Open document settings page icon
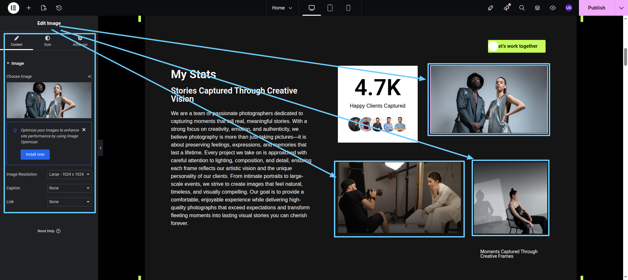The height and width of the screenshot is (280, 628). [x=44, y=8]
